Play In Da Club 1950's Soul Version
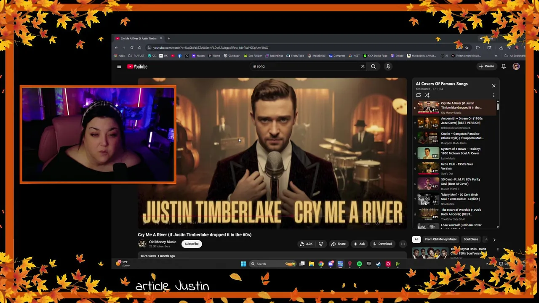The width and height of the screenshot is (539, 303). pos(454,168)
